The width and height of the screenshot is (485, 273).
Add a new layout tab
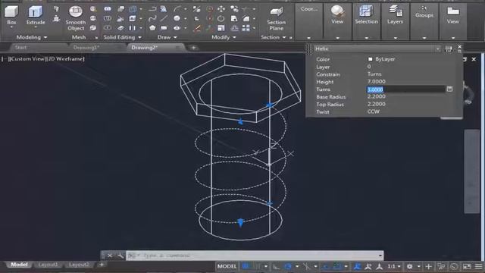coord(102,265)
